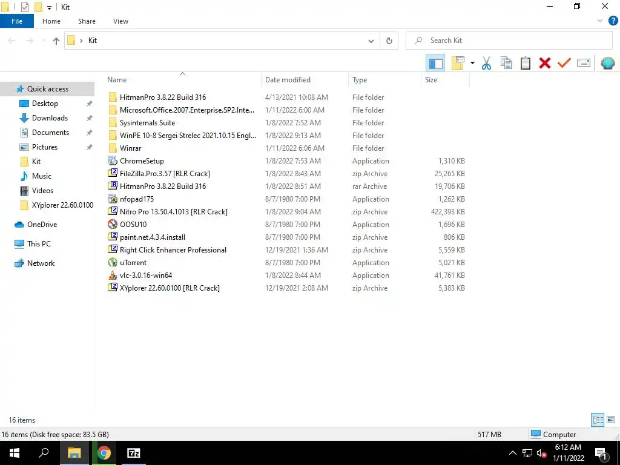Sort by the Name column header
This screenshot has height=465, width=620.
183,80
